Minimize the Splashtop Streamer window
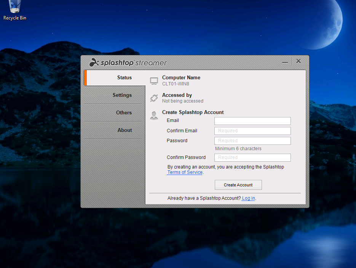 tap(285, 62)
